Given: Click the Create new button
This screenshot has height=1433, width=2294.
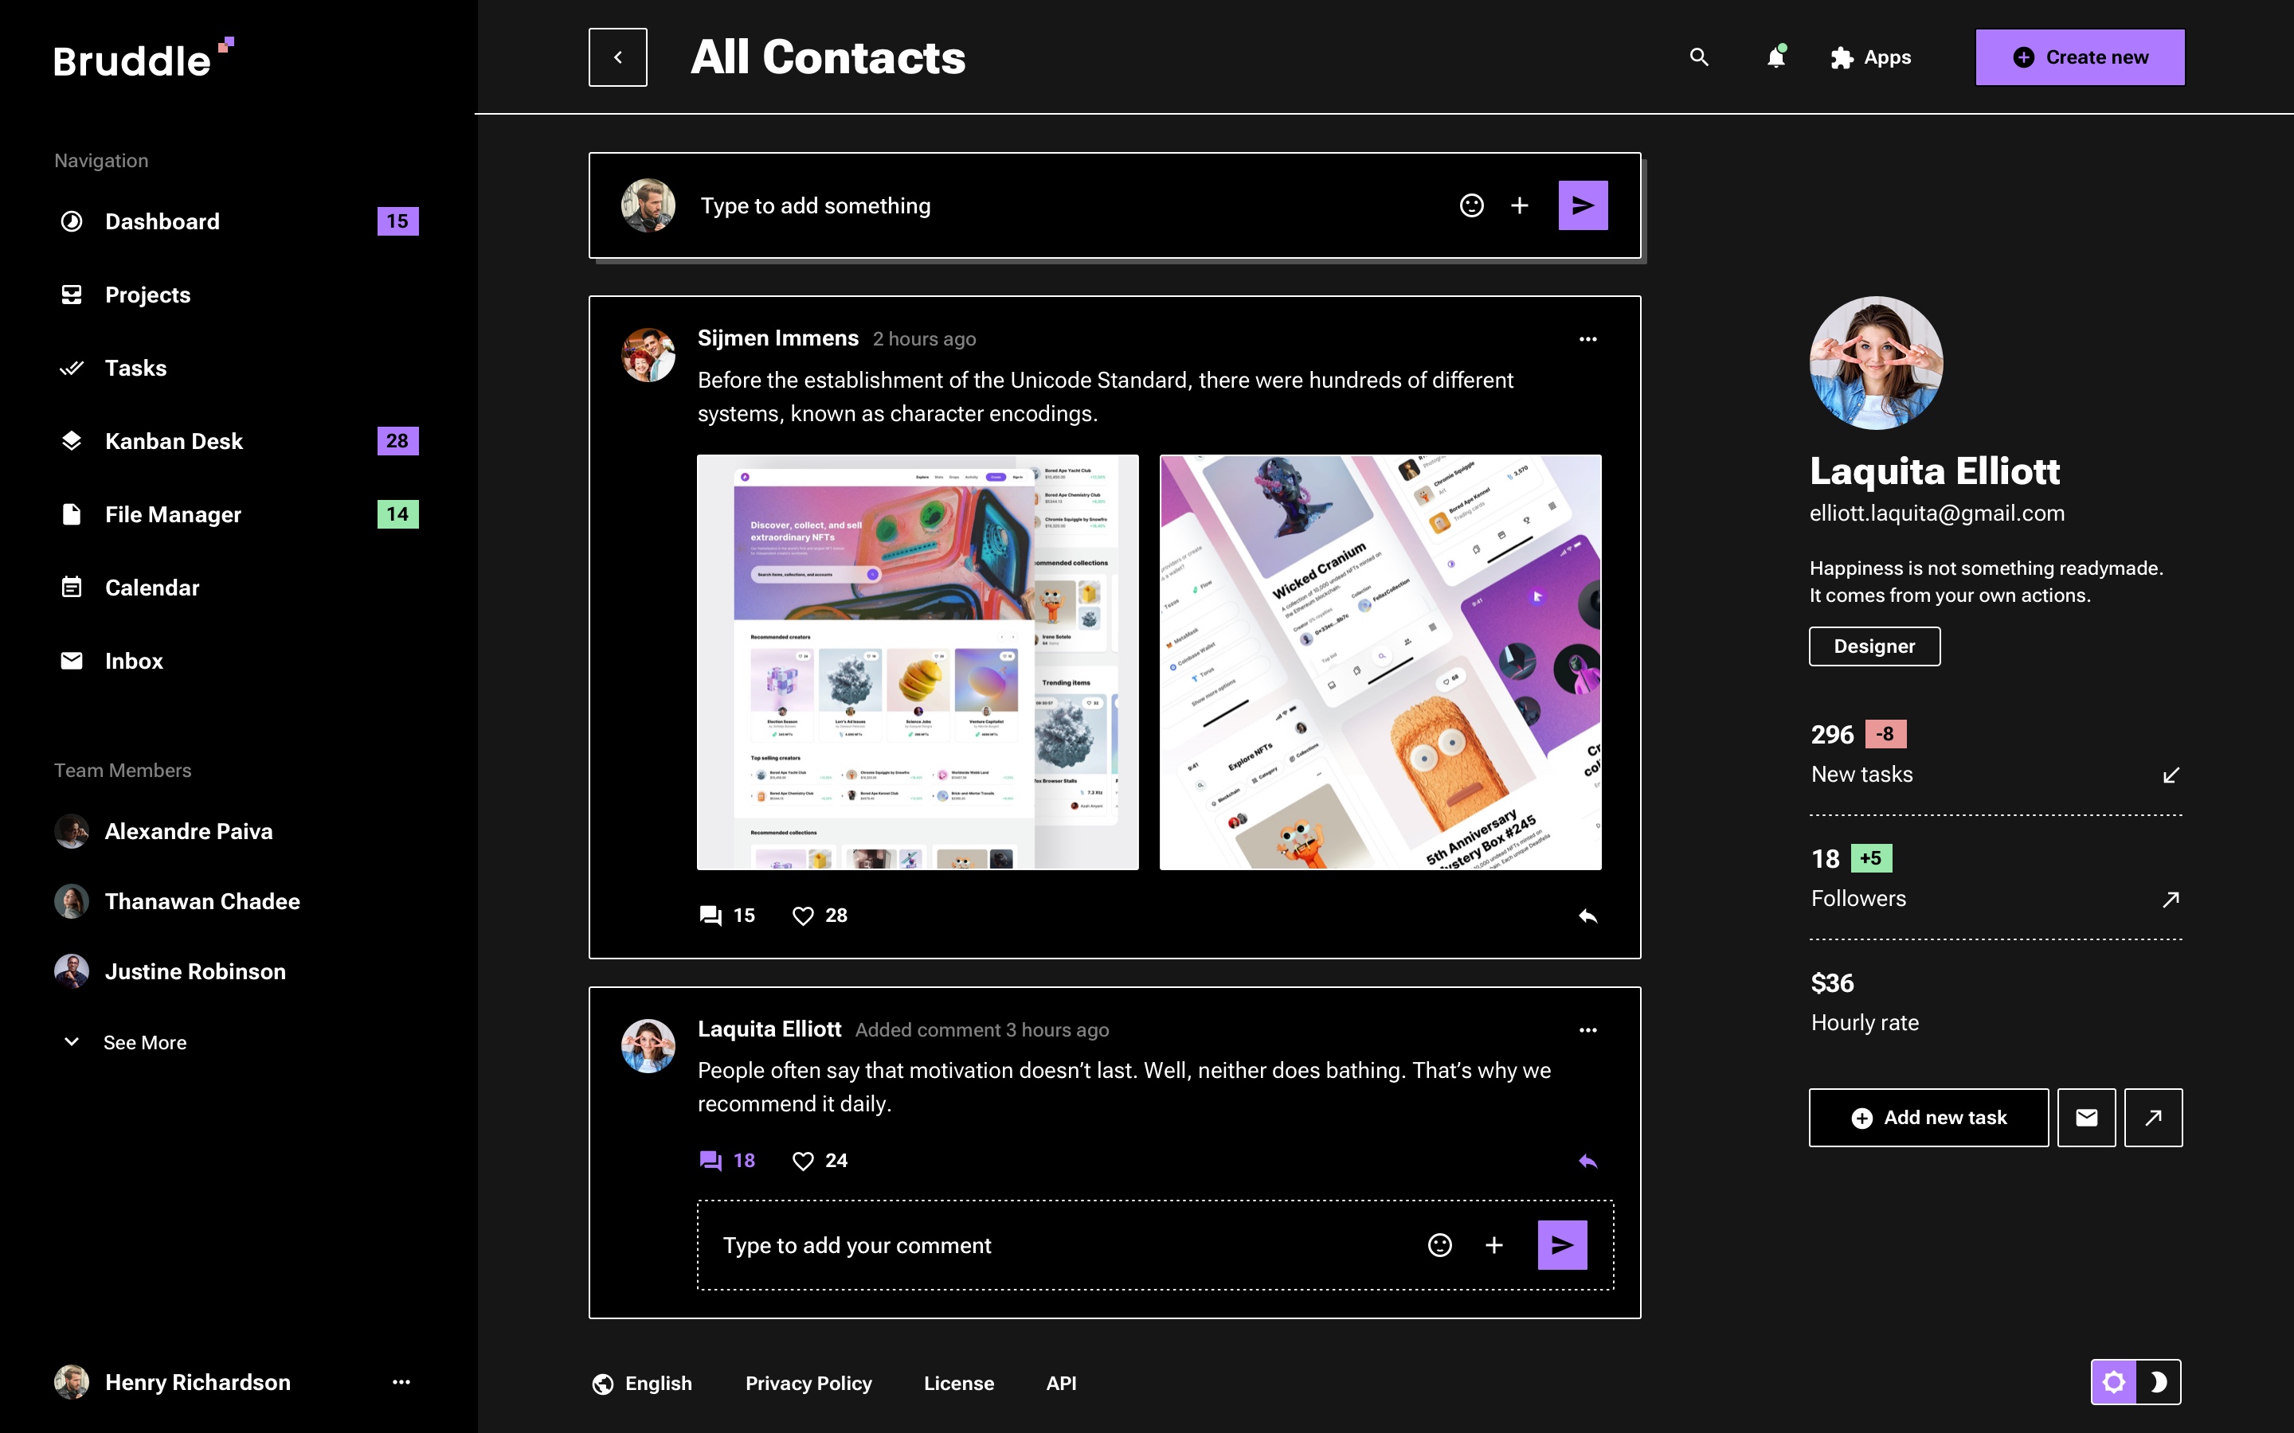Looking at the screenshot, I should click(2080, 57).
